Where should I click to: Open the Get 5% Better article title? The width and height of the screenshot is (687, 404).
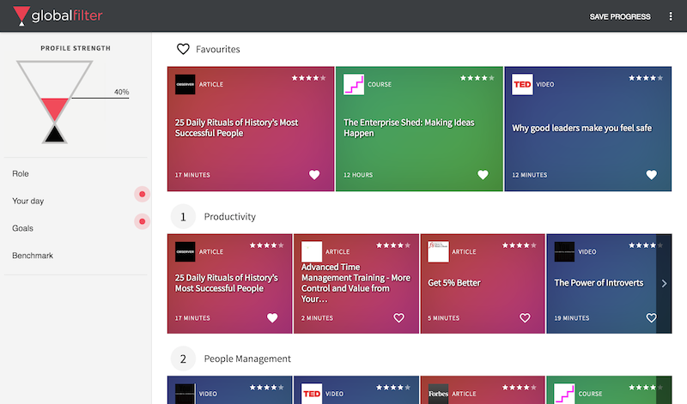click(454, 283)
